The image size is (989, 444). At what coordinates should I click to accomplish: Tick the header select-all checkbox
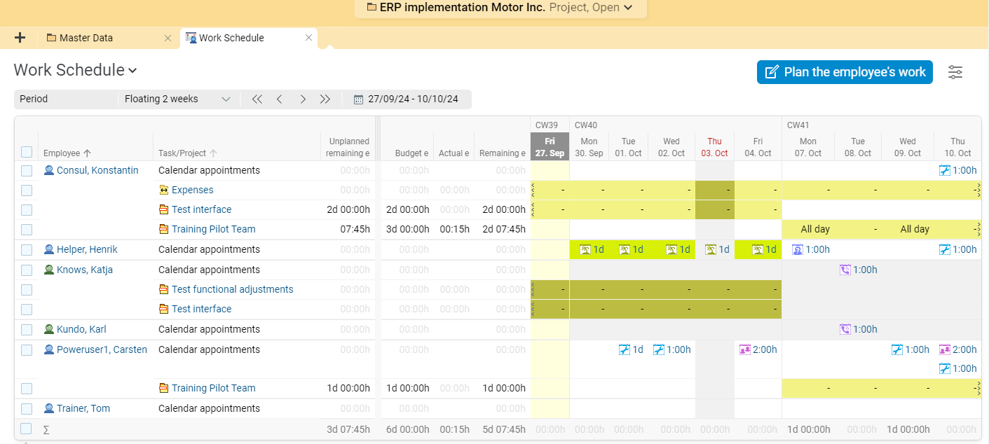[27, 152]
